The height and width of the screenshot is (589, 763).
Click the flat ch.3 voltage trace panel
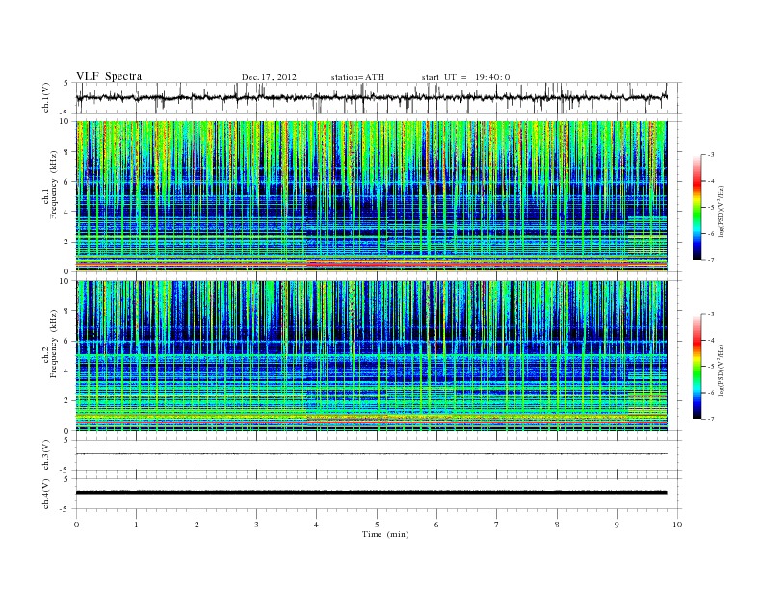(379, 455)
